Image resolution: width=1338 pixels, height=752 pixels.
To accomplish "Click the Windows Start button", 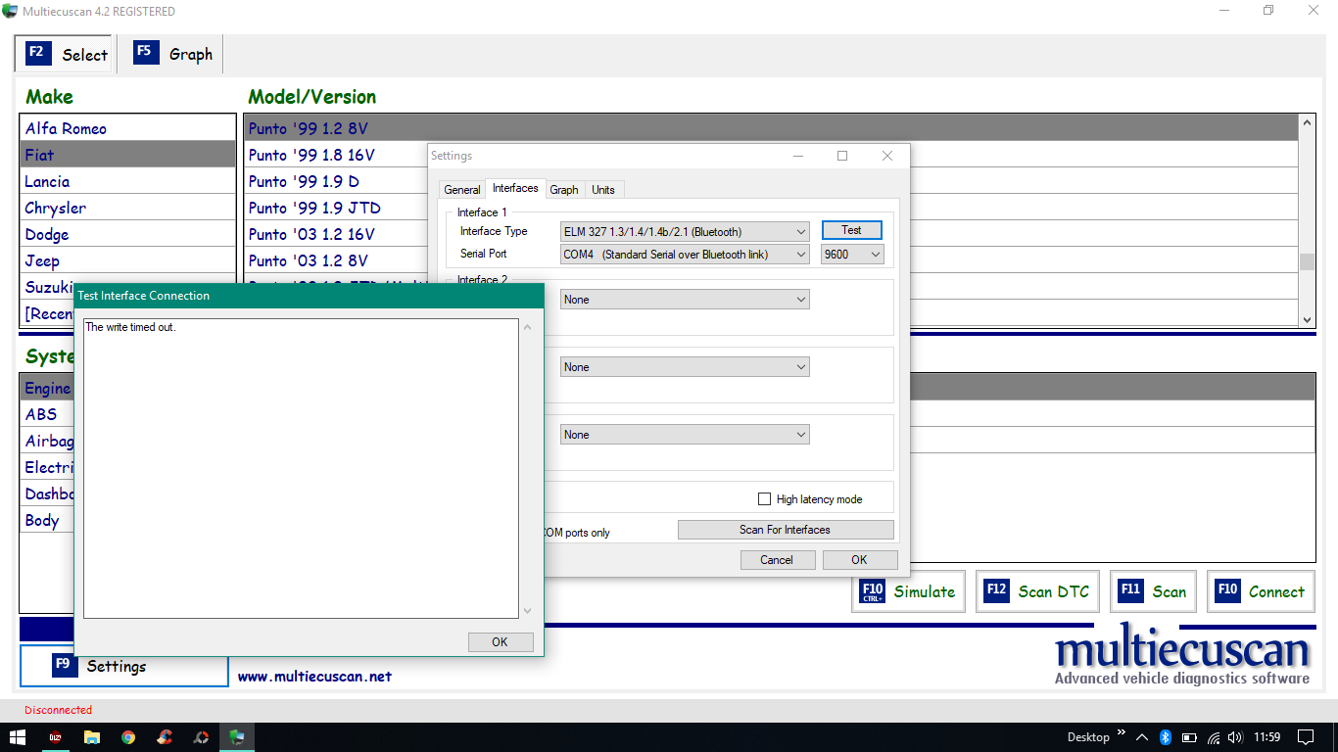I will 18,737.
